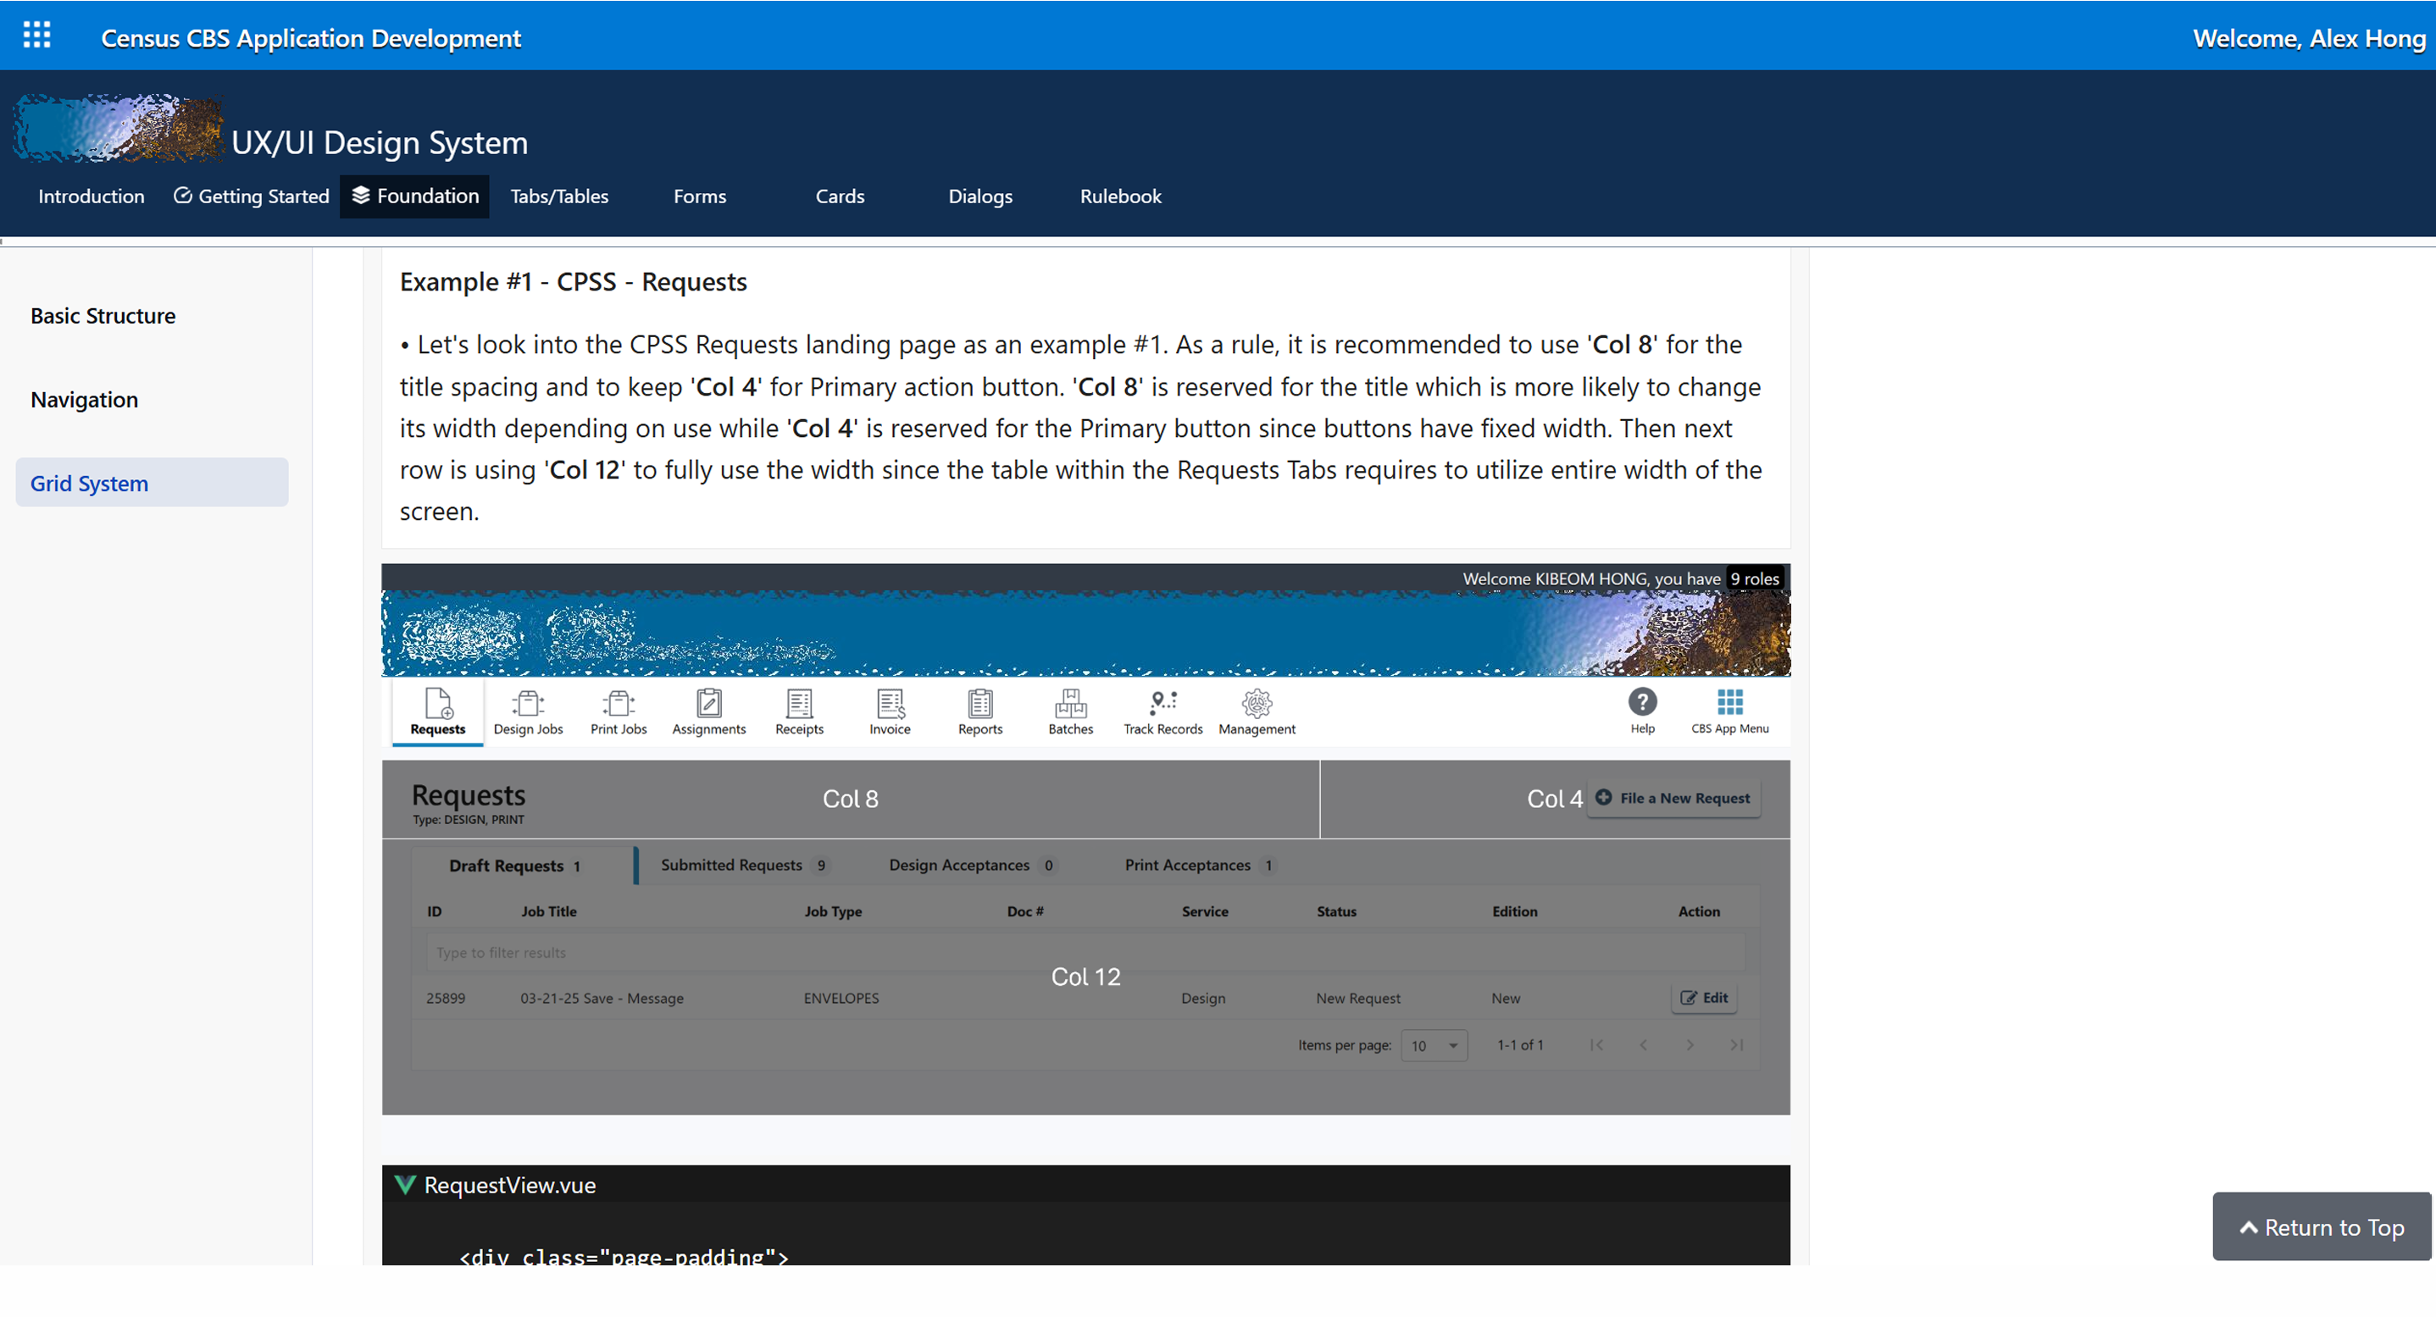
Task: Open the Invoice icon
Action: tap(890, 702)
